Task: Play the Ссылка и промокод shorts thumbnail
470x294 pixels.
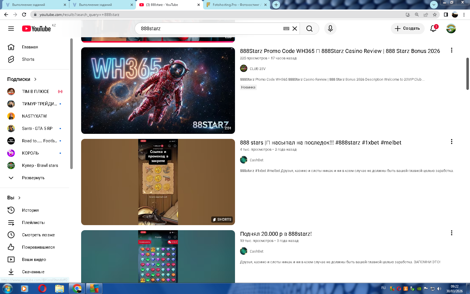Action: 158,182
